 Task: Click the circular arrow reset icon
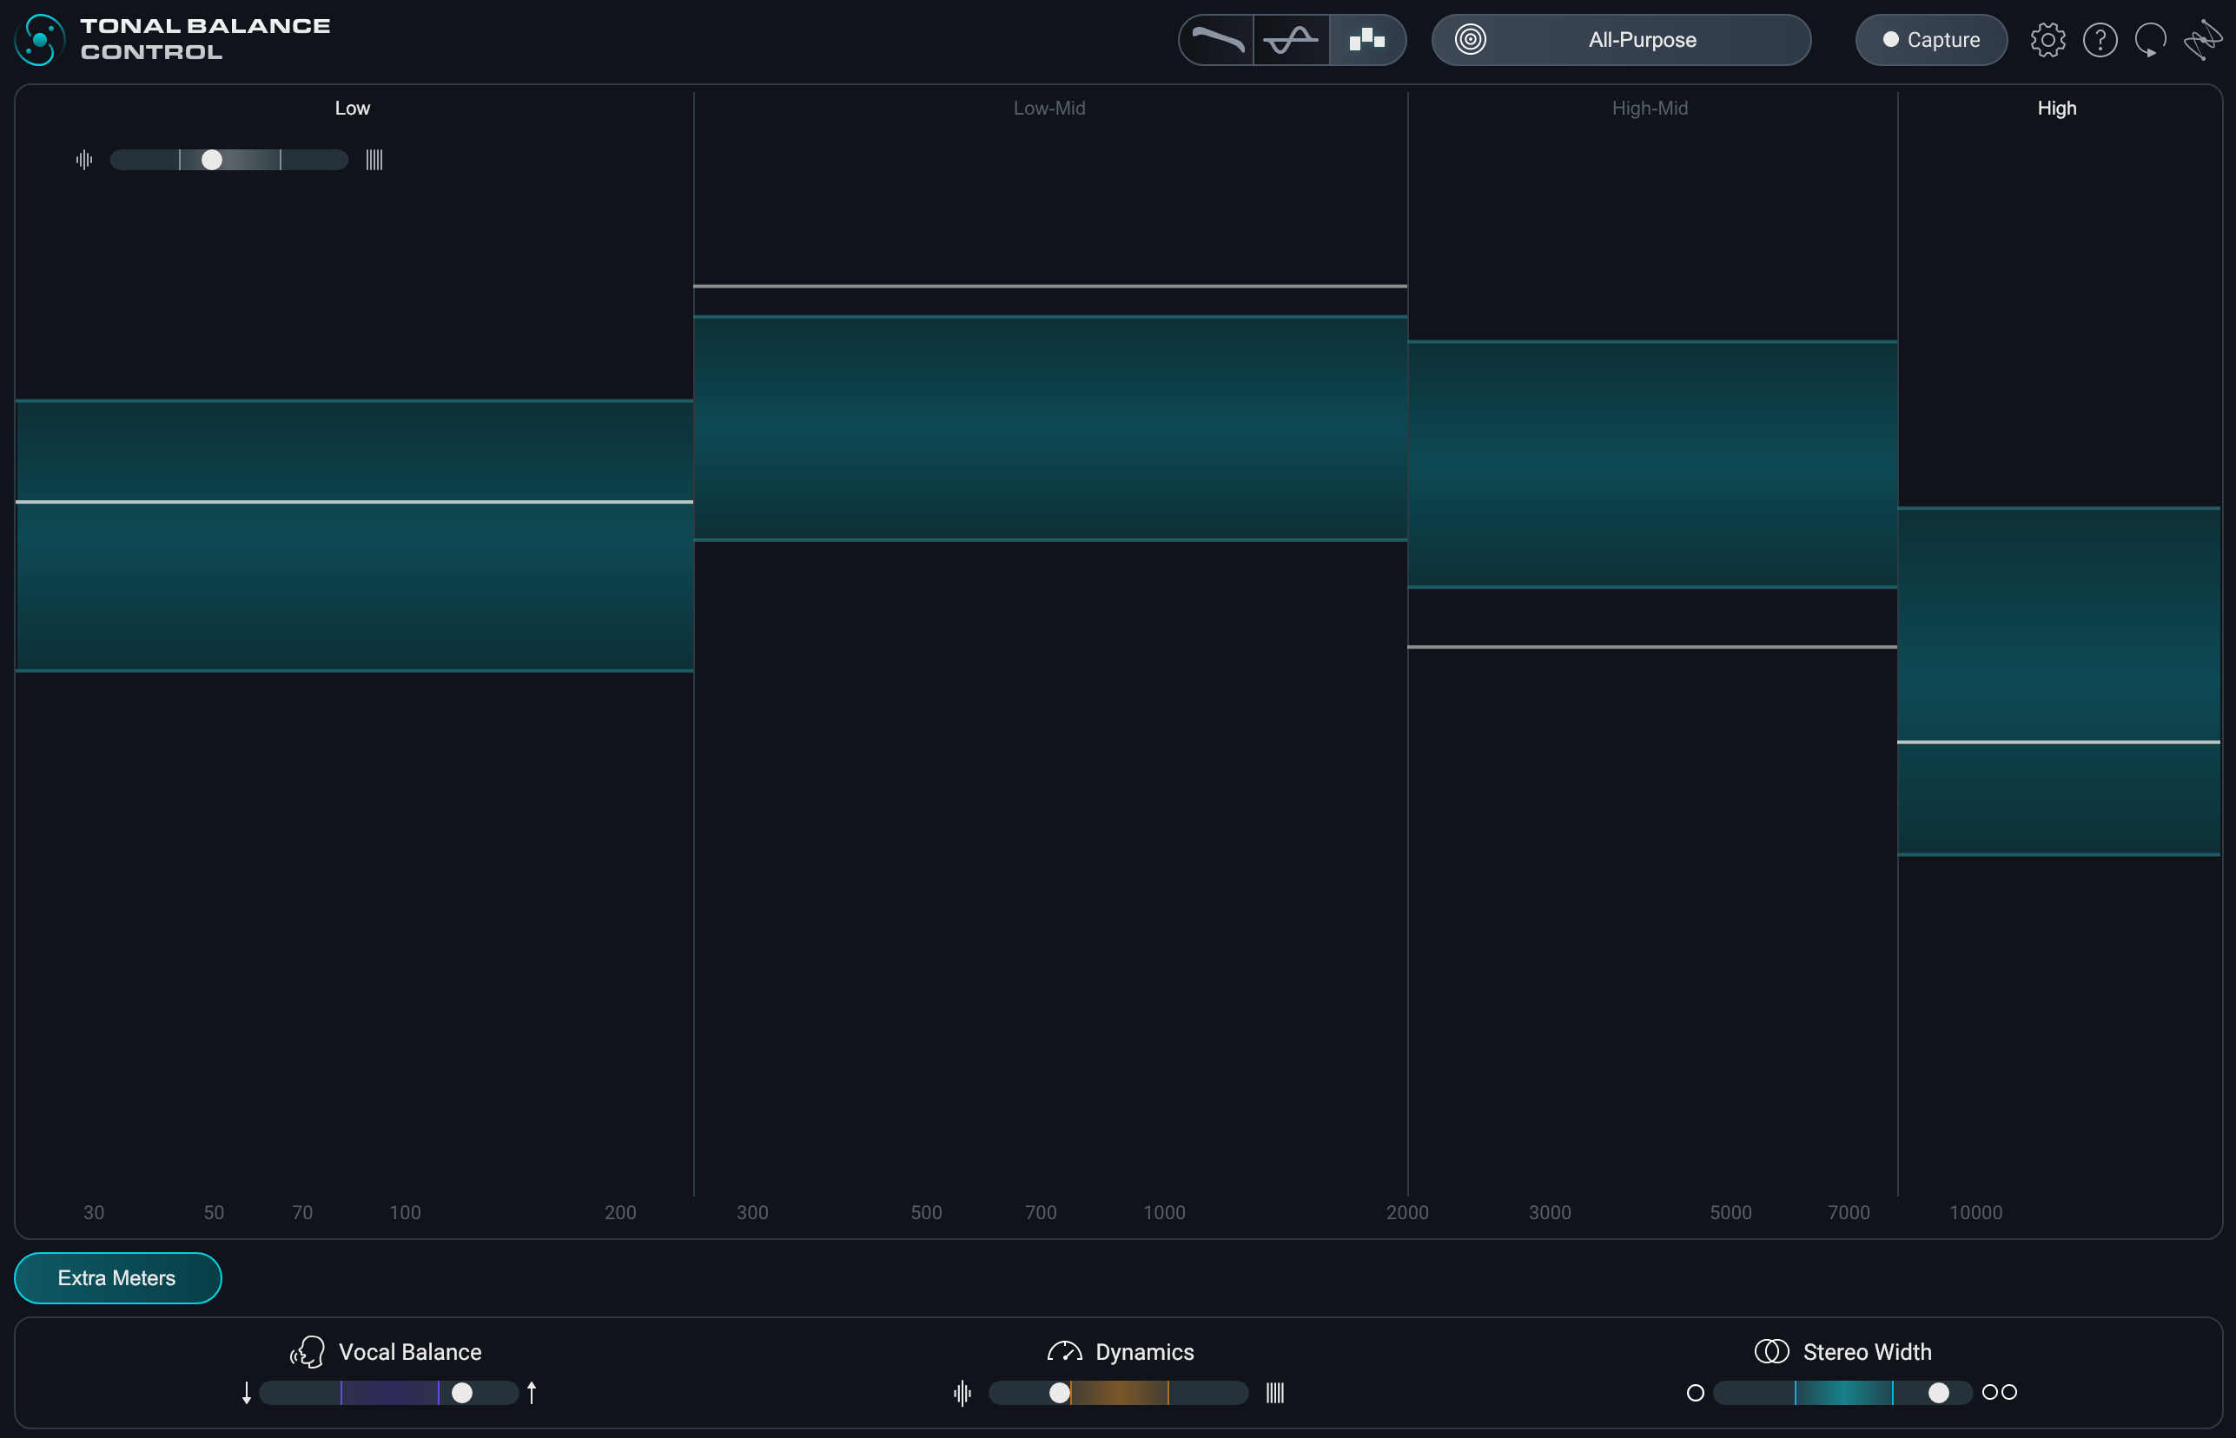pyautogui.click(x=2150, y=40)
